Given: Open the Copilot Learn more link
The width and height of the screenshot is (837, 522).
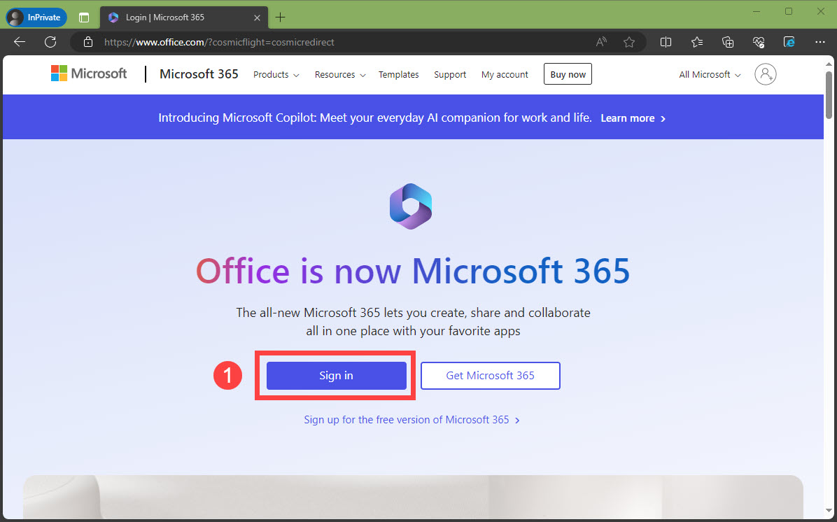Looking at the screenshot, I should point(633,118).
